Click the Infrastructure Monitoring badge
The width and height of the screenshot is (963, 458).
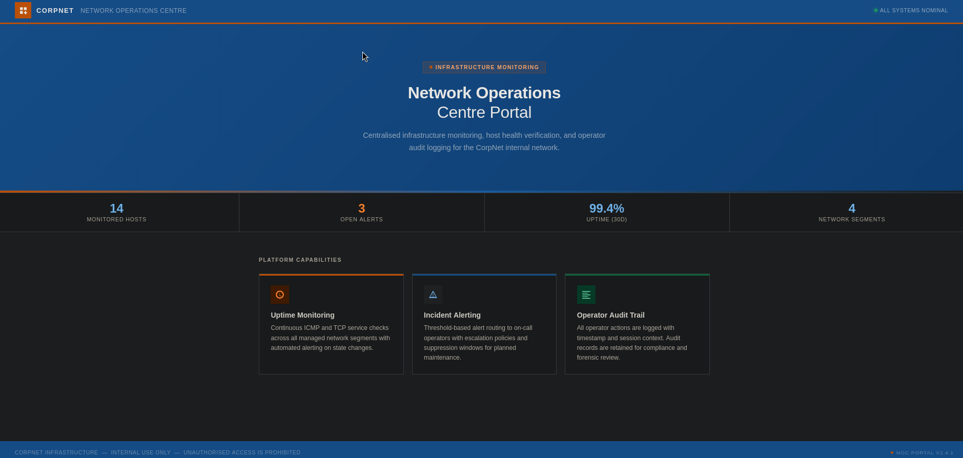click(x=484, y=67)
